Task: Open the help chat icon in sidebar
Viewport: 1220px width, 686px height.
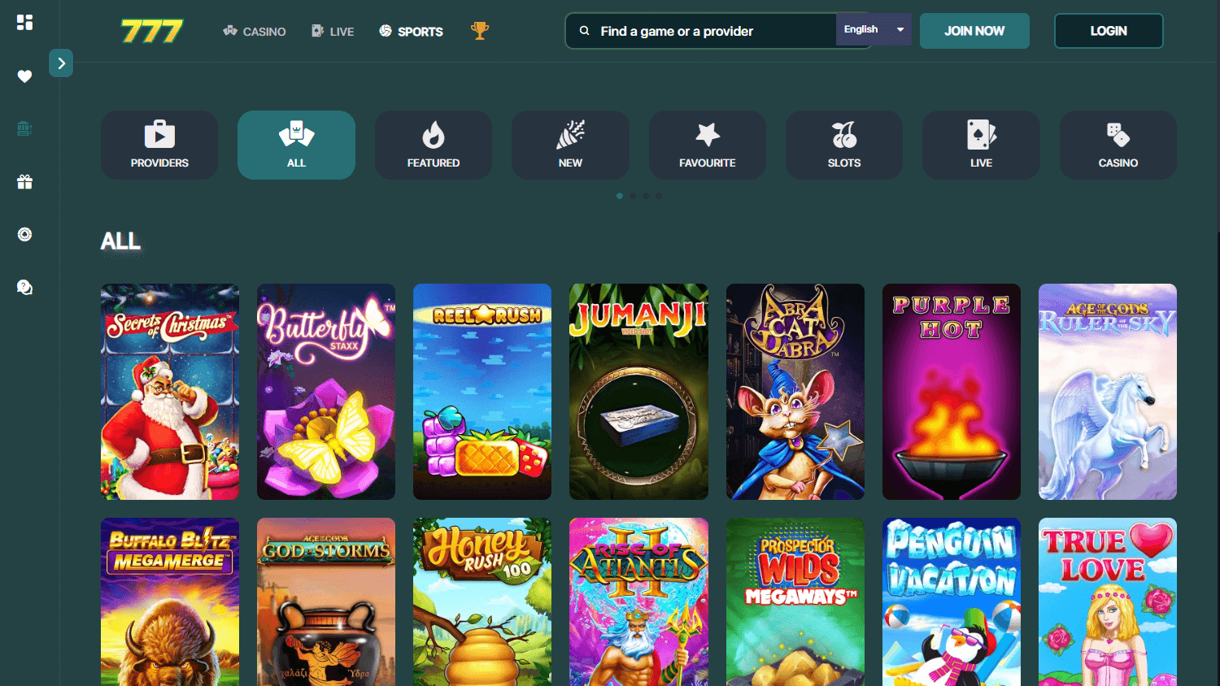Action: point(24,287)
